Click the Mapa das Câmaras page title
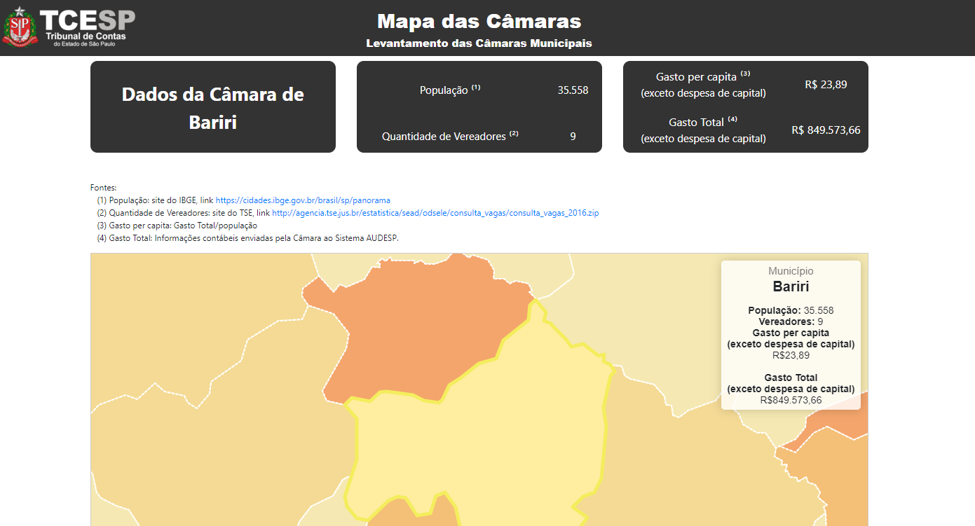This screenshot has width=975, height=526. click(479, 21)
